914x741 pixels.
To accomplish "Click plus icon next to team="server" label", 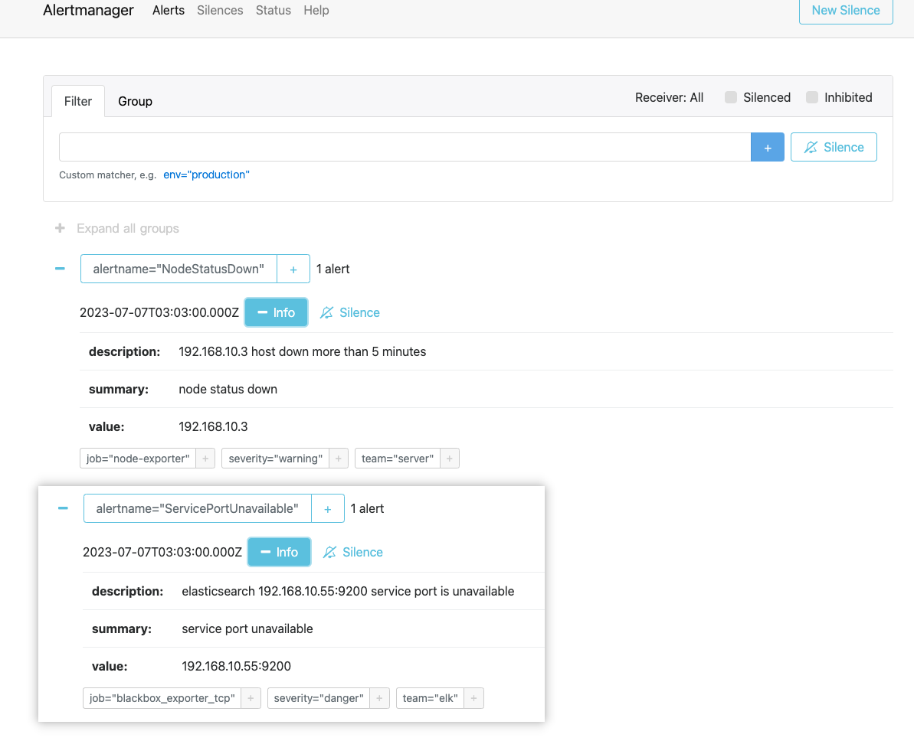I will coord(450,459).
